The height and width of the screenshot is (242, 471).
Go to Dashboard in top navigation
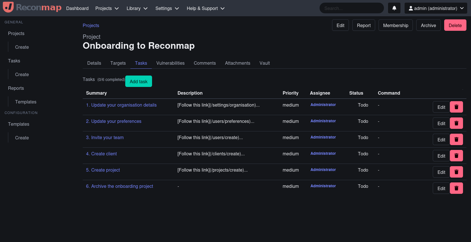(x=77, y=8)
